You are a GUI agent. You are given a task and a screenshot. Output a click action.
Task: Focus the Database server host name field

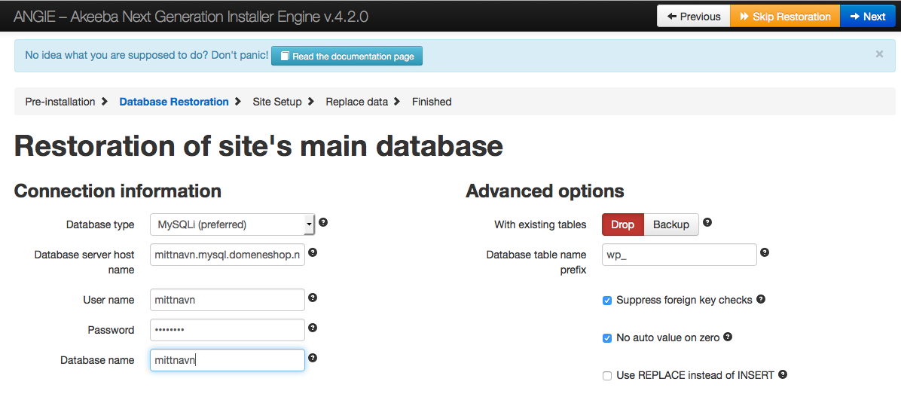227,255
